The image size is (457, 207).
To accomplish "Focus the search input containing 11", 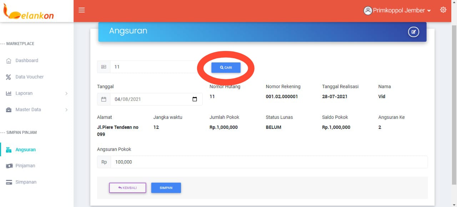I will click(154, 67).
